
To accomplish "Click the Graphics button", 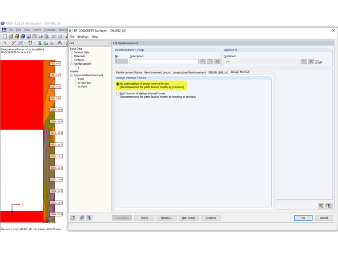I will 211,218.
